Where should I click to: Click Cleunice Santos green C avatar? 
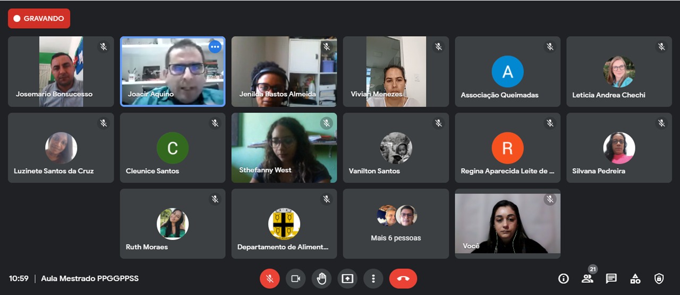[173, 147]
